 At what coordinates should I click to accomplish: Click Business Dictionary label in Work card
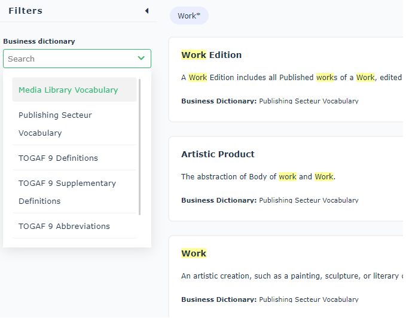(x=219, y=299)
